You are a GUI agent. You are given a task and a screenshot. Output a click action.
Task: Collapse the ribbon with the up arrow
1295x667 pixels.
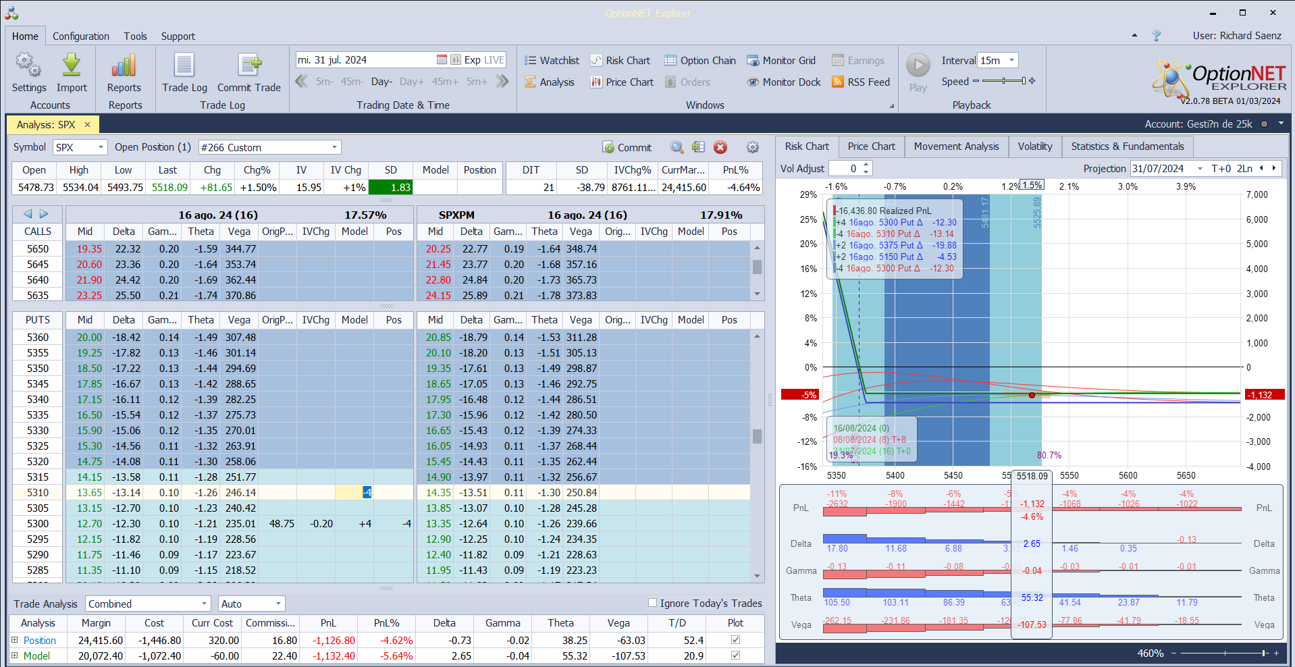click(1134, 36)
